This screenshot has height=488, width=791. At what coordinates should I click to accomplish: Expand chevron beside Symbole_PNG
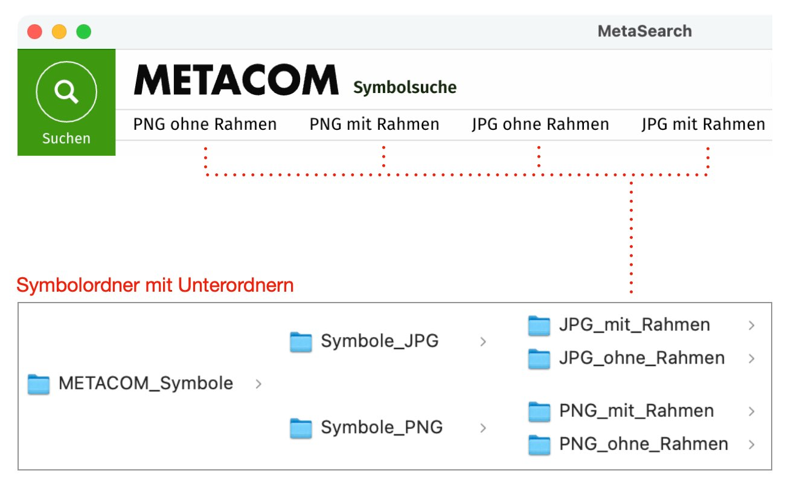pyautogui.click(x=483, y=428)
